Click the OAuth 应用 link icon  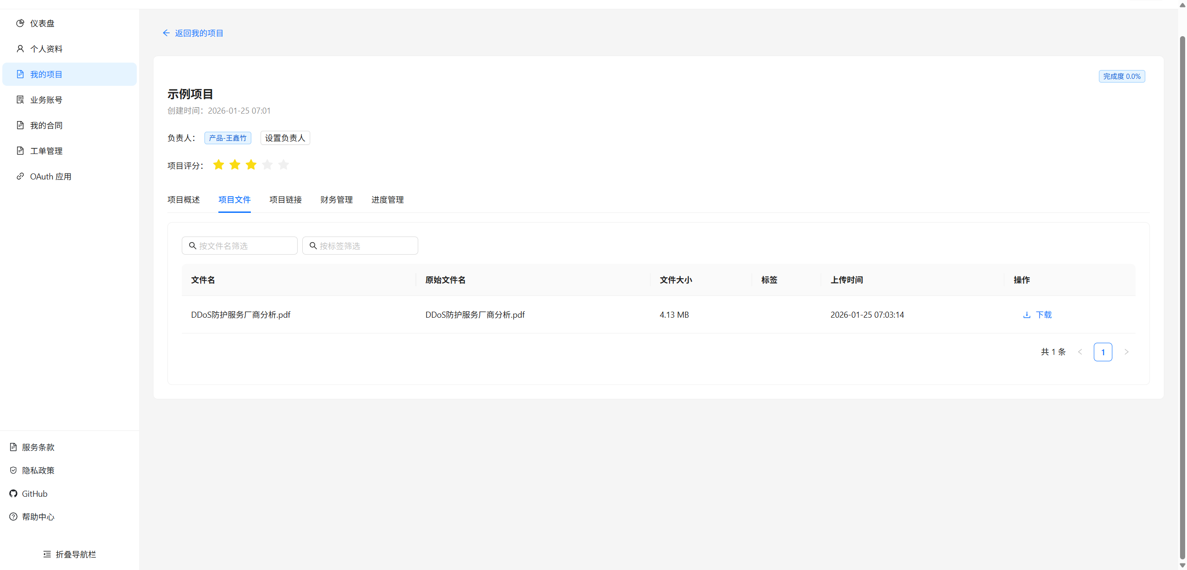pos(20,176)
